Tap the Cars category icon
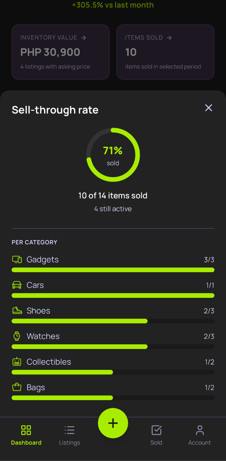The image size is (226, 461). tap(17, 285)
